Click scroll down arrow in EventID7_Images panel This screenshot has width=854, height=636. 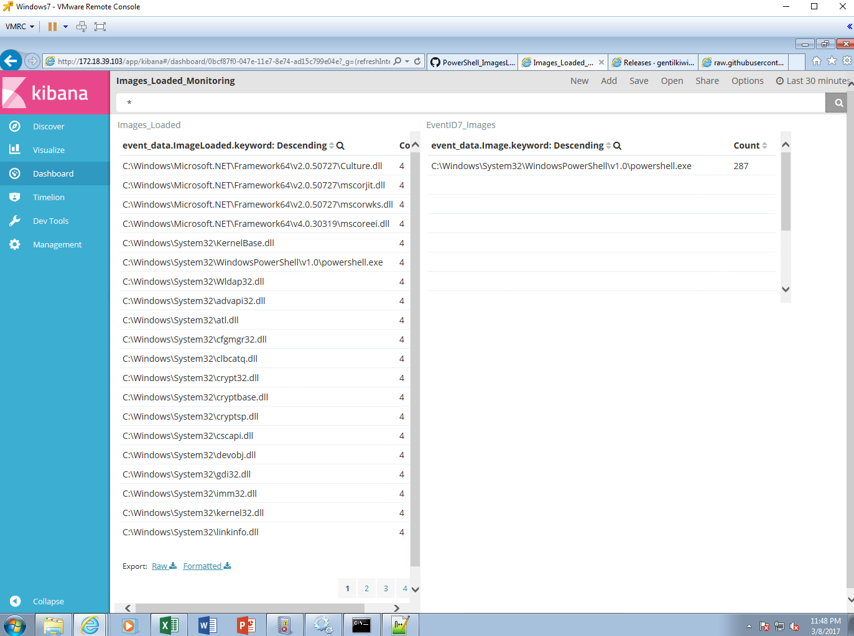pos(786,289)
